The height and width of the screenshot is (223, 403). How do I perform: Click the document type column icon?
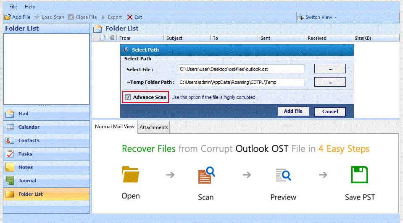[103, 38]
